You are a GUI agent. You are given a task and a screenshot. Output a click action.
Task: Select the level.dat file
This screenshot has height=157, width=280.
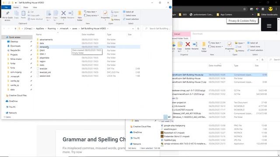coord(43,69)
